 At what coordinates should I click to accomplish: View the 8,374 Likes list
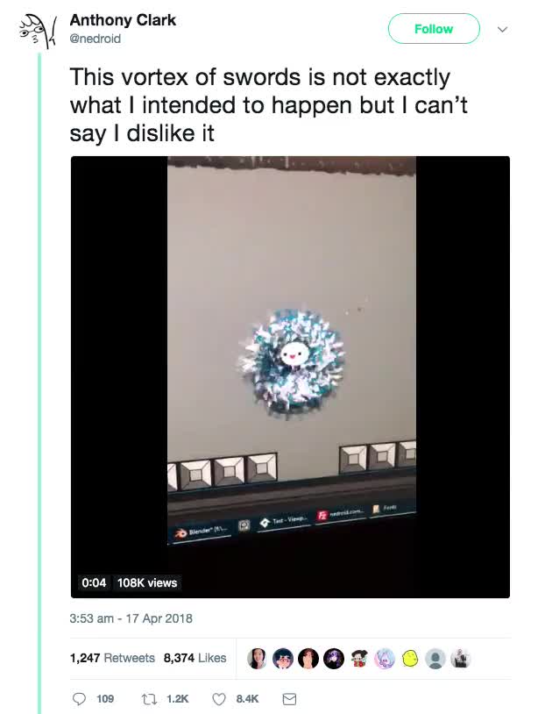[195, 658]
